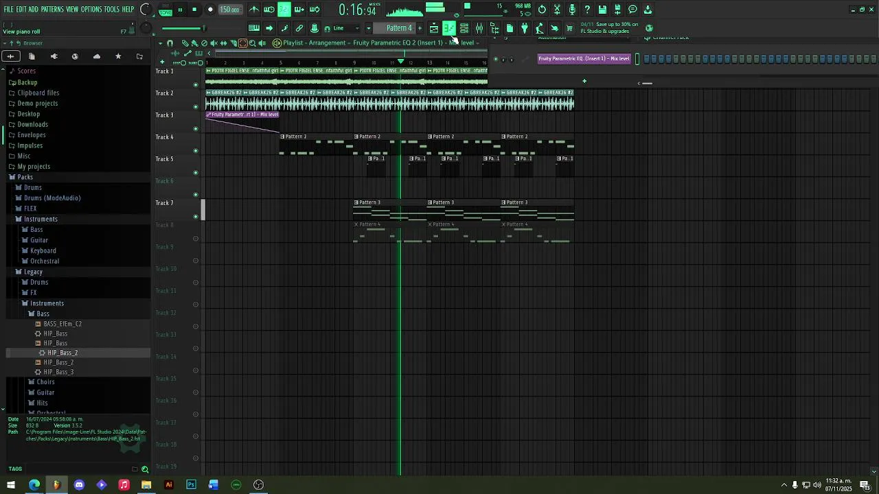Expand the Backup folder

click(27, 82)
